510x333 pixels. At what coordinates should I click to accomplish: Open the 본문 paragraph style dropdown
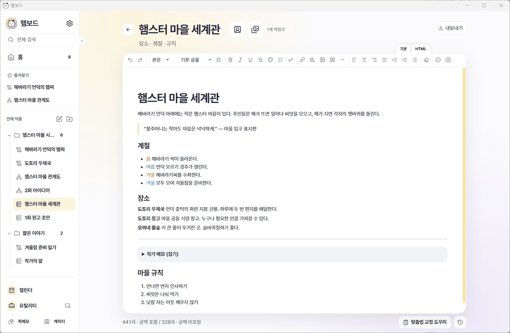point(161,60)
